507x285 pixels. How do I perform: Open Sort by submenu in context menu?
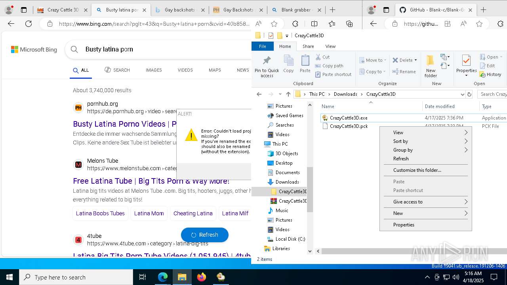426,141
